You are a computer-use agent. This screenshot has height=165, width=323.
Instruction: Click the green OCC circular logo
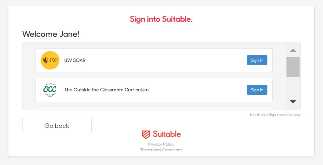pyautogui.click(x=50, y=90)
